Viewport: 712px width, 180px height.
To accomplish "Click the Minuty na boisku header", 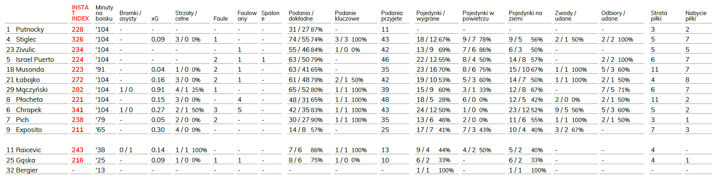I will coord(104,13).
